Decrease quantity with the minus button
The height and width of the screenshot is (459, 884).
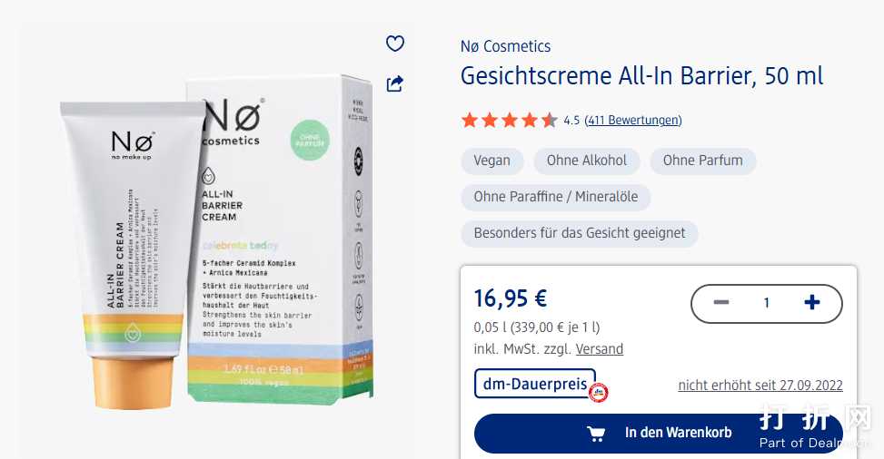pos(721,303)
